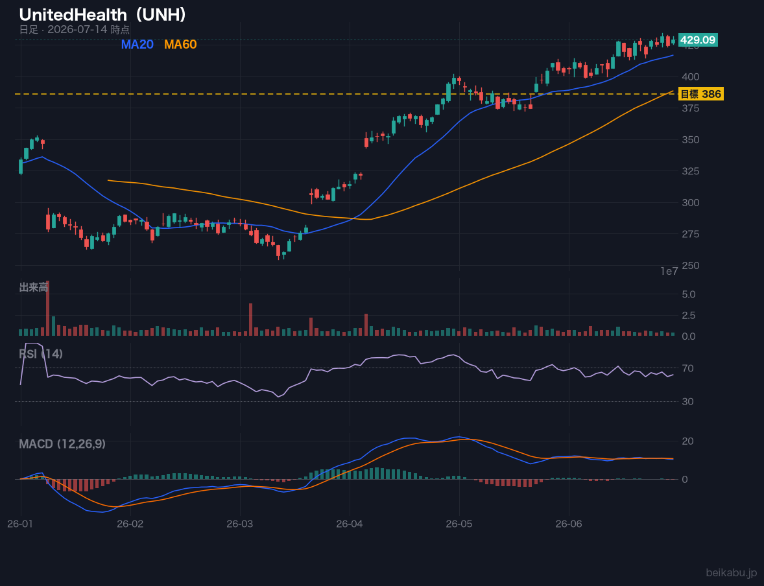The image size is (764, 586).
Task: Click the 275 price axis label
Action: 691,234
